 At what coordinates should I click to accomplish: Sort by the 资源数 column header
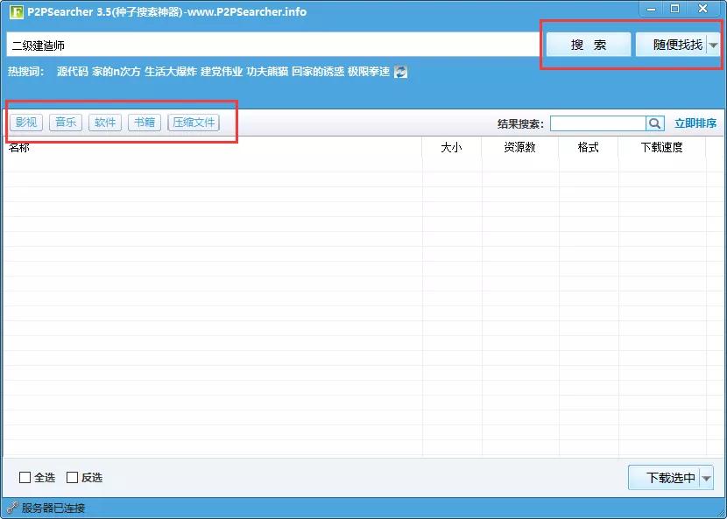[x=519, y=147]
